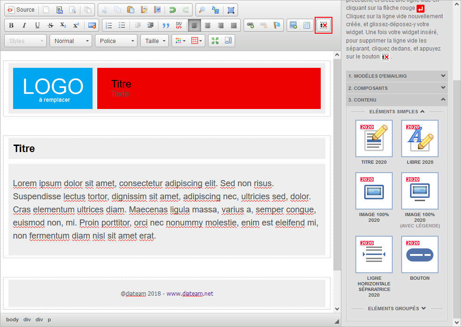Open the text color picker
The height and width of the screenshot is (327, 461).
(178, 41)
